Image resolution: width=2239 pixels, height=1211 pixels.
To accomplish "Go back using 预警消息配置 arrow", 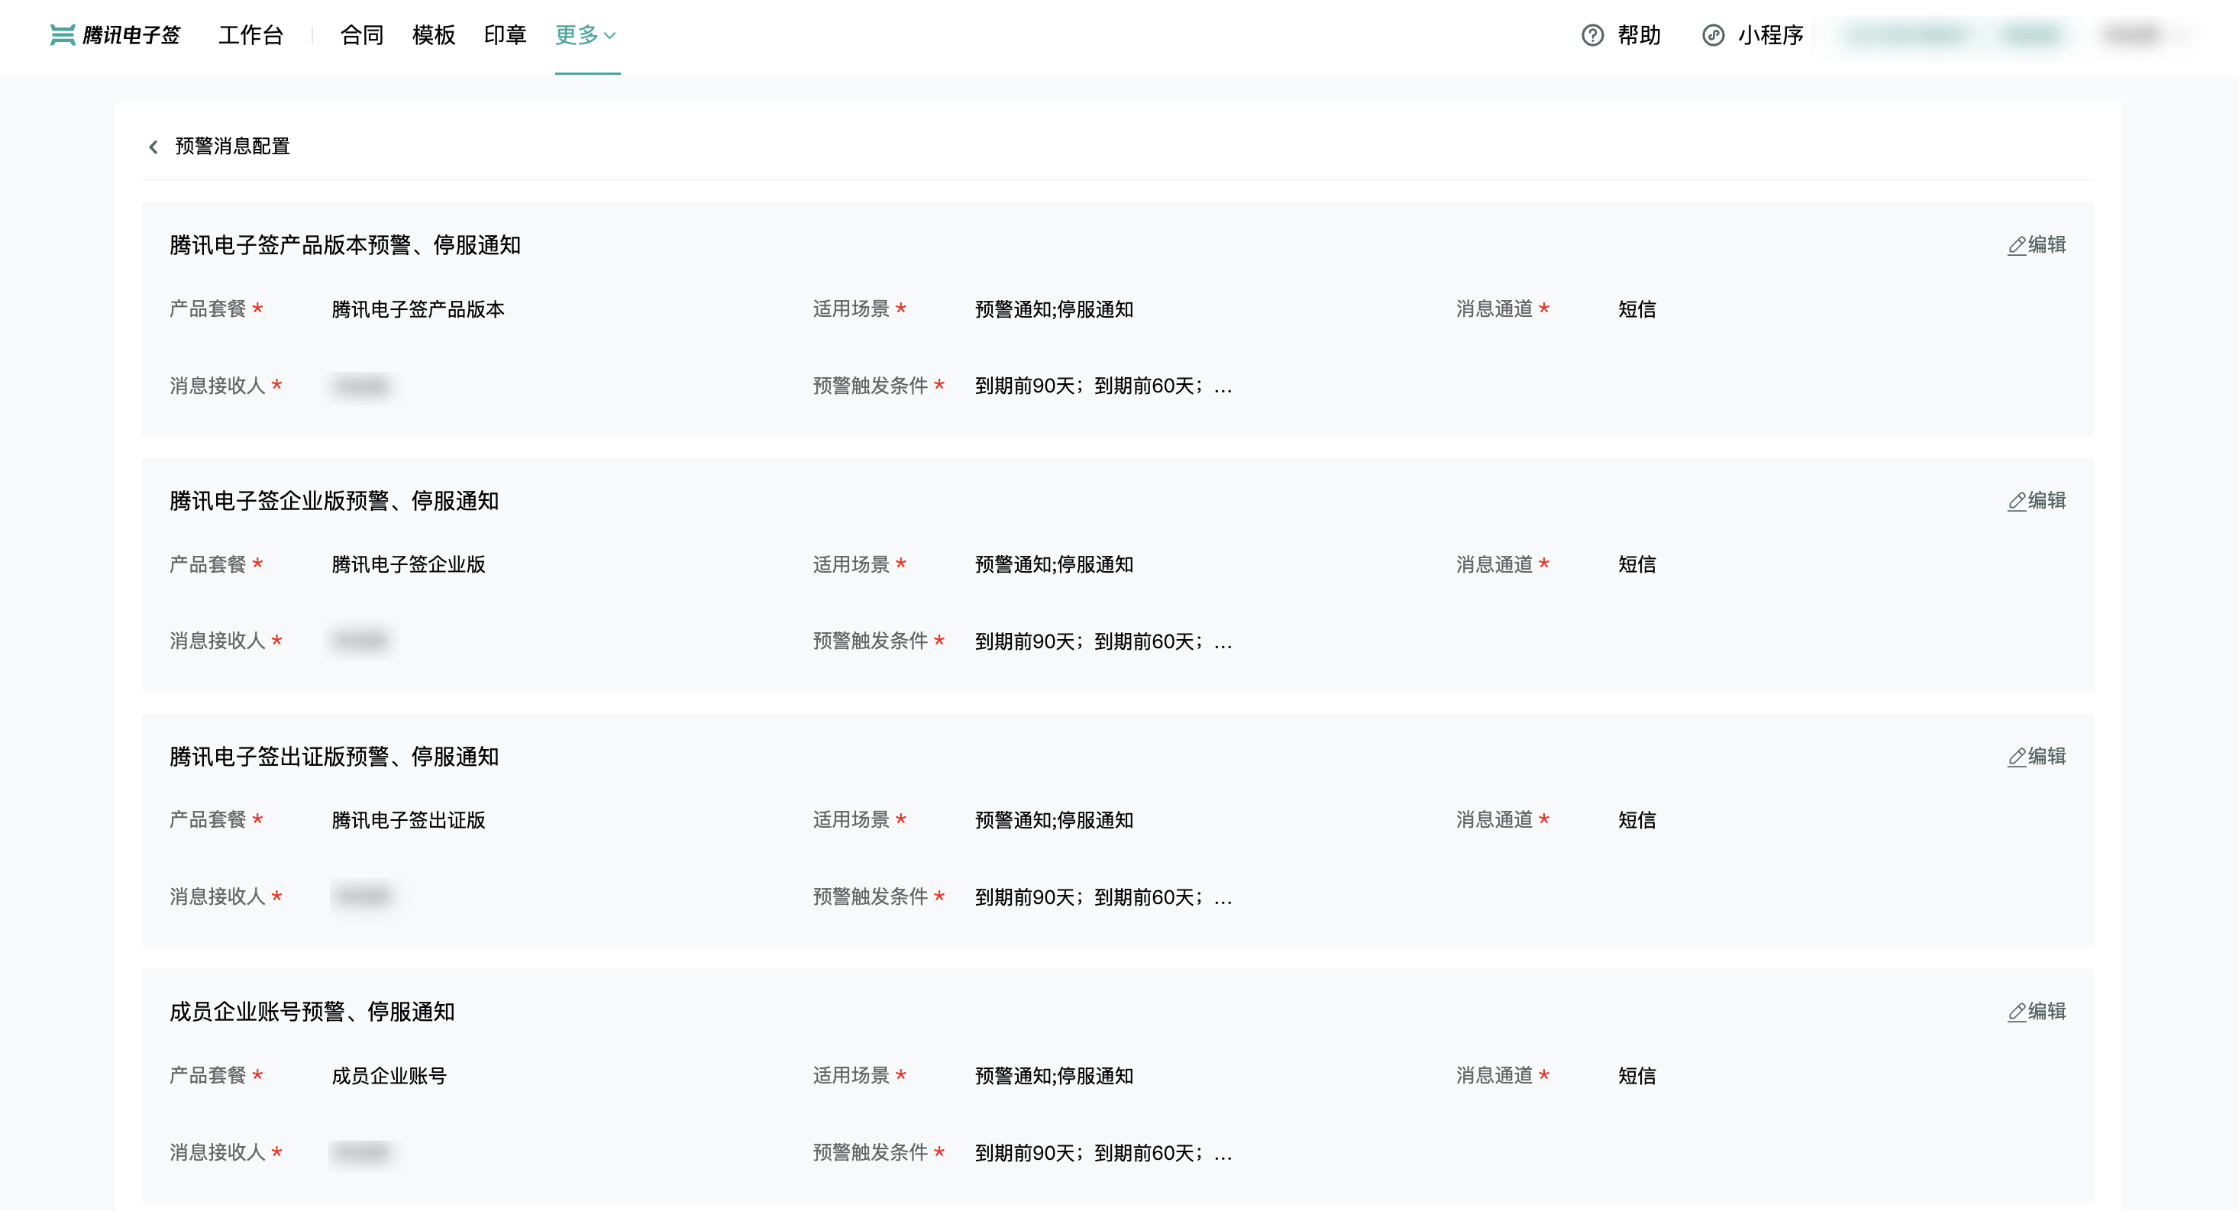I will pyautogui.click(x=153, y=147).
